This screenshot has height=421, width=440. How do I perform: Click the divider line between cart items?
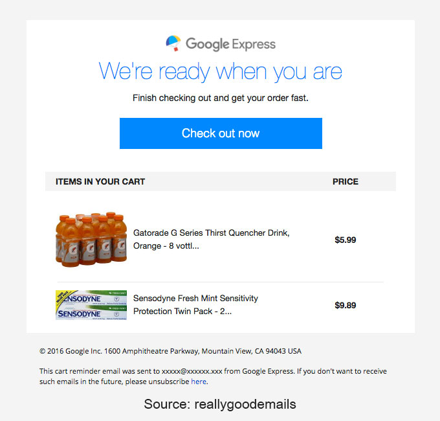point(220,282)
